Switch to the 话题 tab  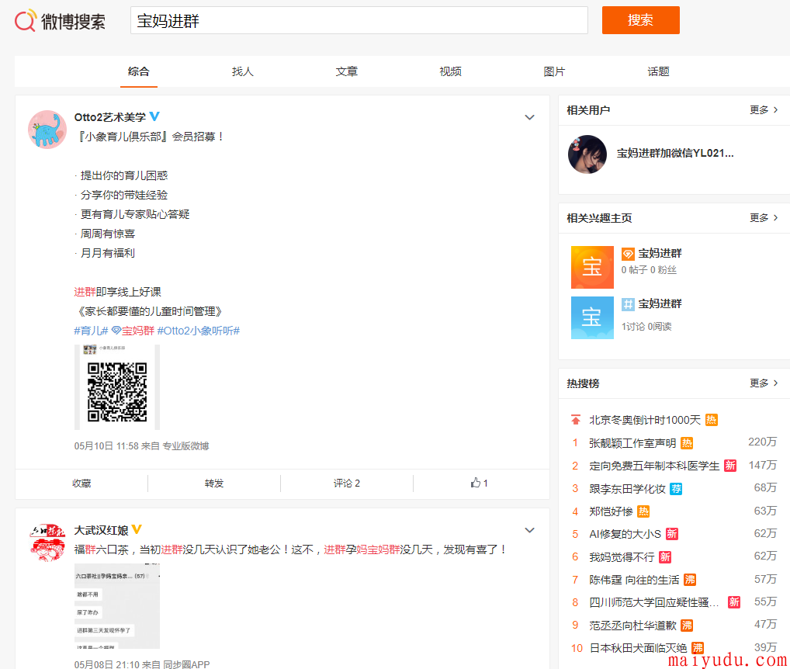tap(659, 71)
